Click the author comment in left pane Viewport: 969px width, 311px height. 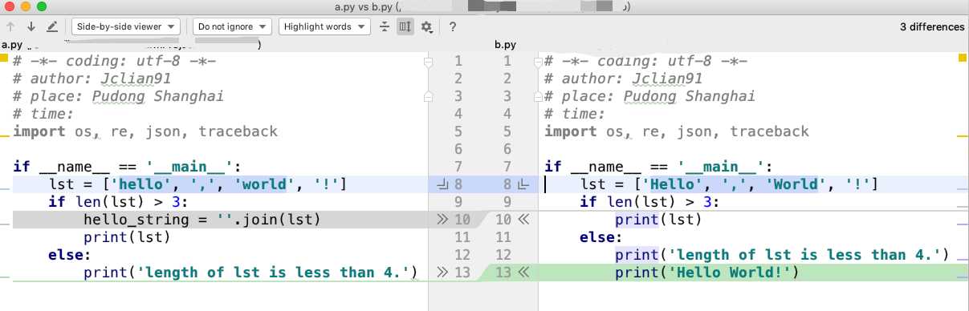(92, 79)
